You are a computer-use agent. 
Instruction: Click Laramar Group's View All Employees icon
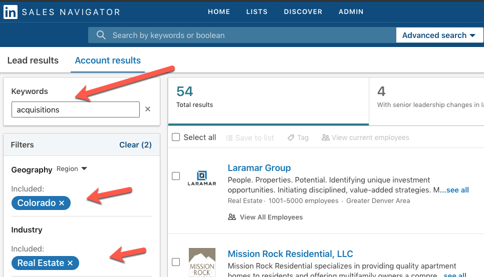pyautogui.click(x=232, y=217)
